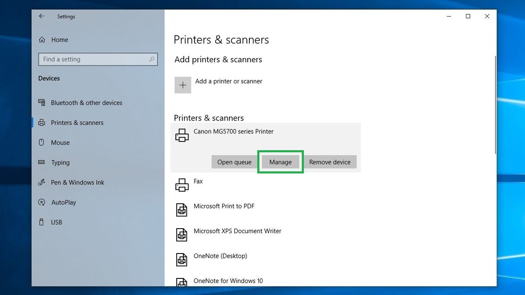Click the search magnifier icon
This screenshot has width=525, height=295.
(x=151, y=59)
